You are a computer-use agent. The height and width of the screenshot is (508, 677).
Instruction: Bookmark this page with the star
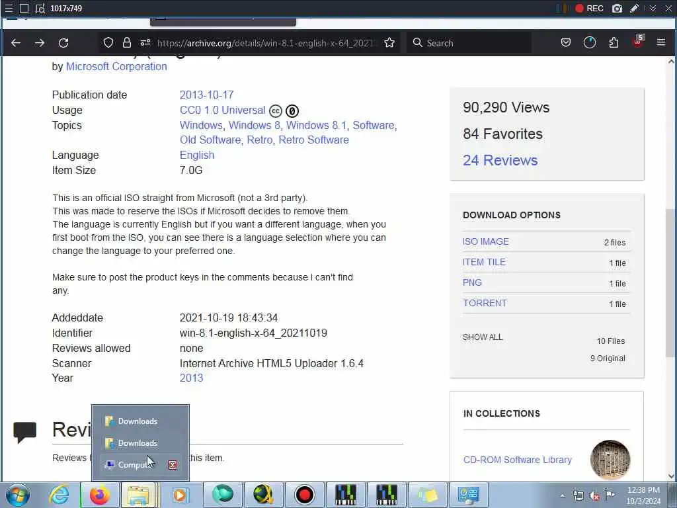tap(389, 42)
